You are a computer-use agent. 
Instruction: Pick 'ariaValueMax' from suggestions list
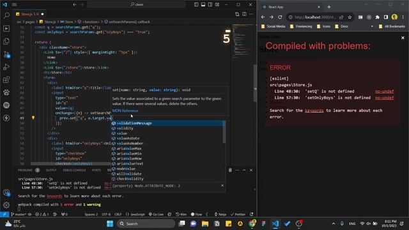click(167, 148)
